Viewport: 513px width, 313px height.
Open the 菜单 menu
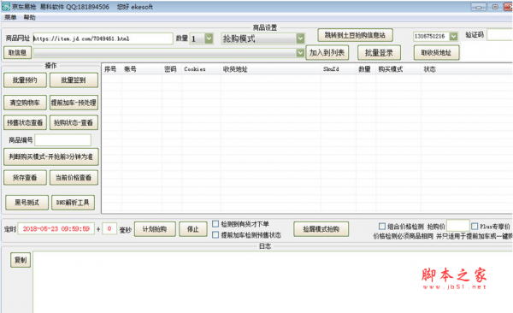click(x=10, y=17)
